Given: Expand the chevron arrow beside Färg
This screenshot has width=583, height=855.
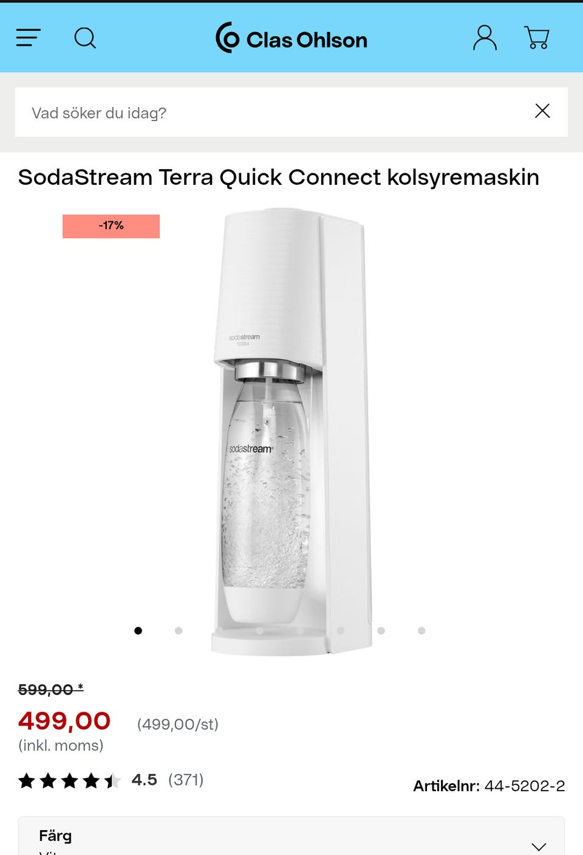Looking at the screenshot, I should [x=539, y=846].
